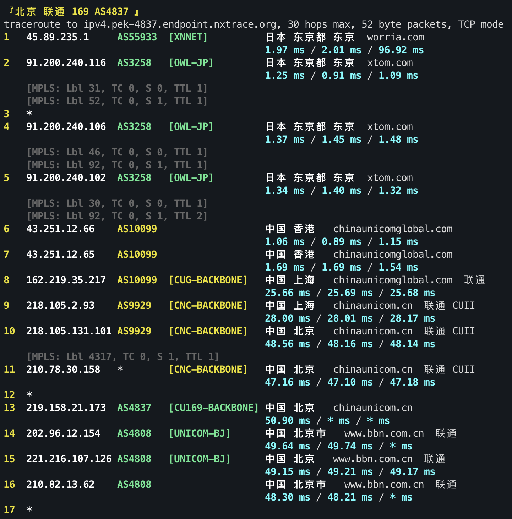This screenshot has height=519, width=512.
Task: Click the [OWL-JP] tag on hop 4
Action: tap(191, 126)
